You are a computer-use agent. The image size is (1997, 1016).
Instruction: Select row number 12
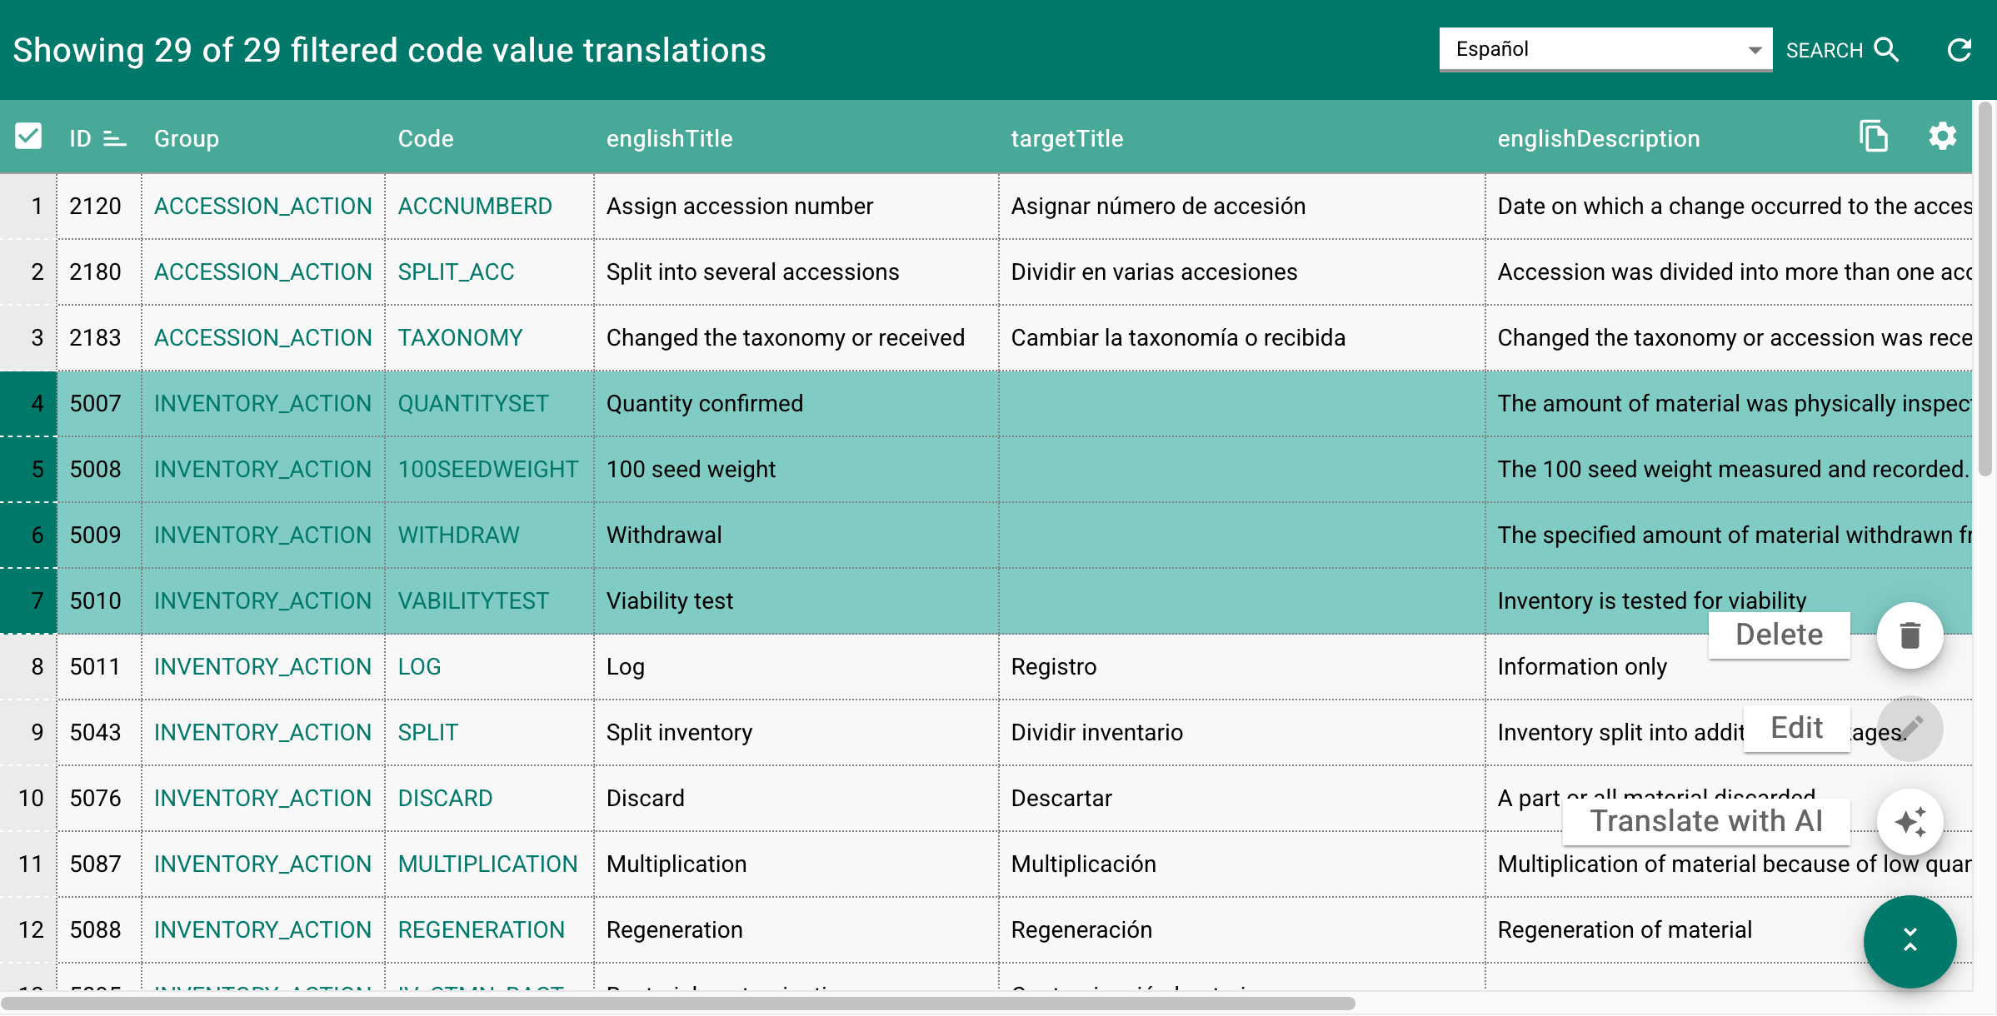28,929
